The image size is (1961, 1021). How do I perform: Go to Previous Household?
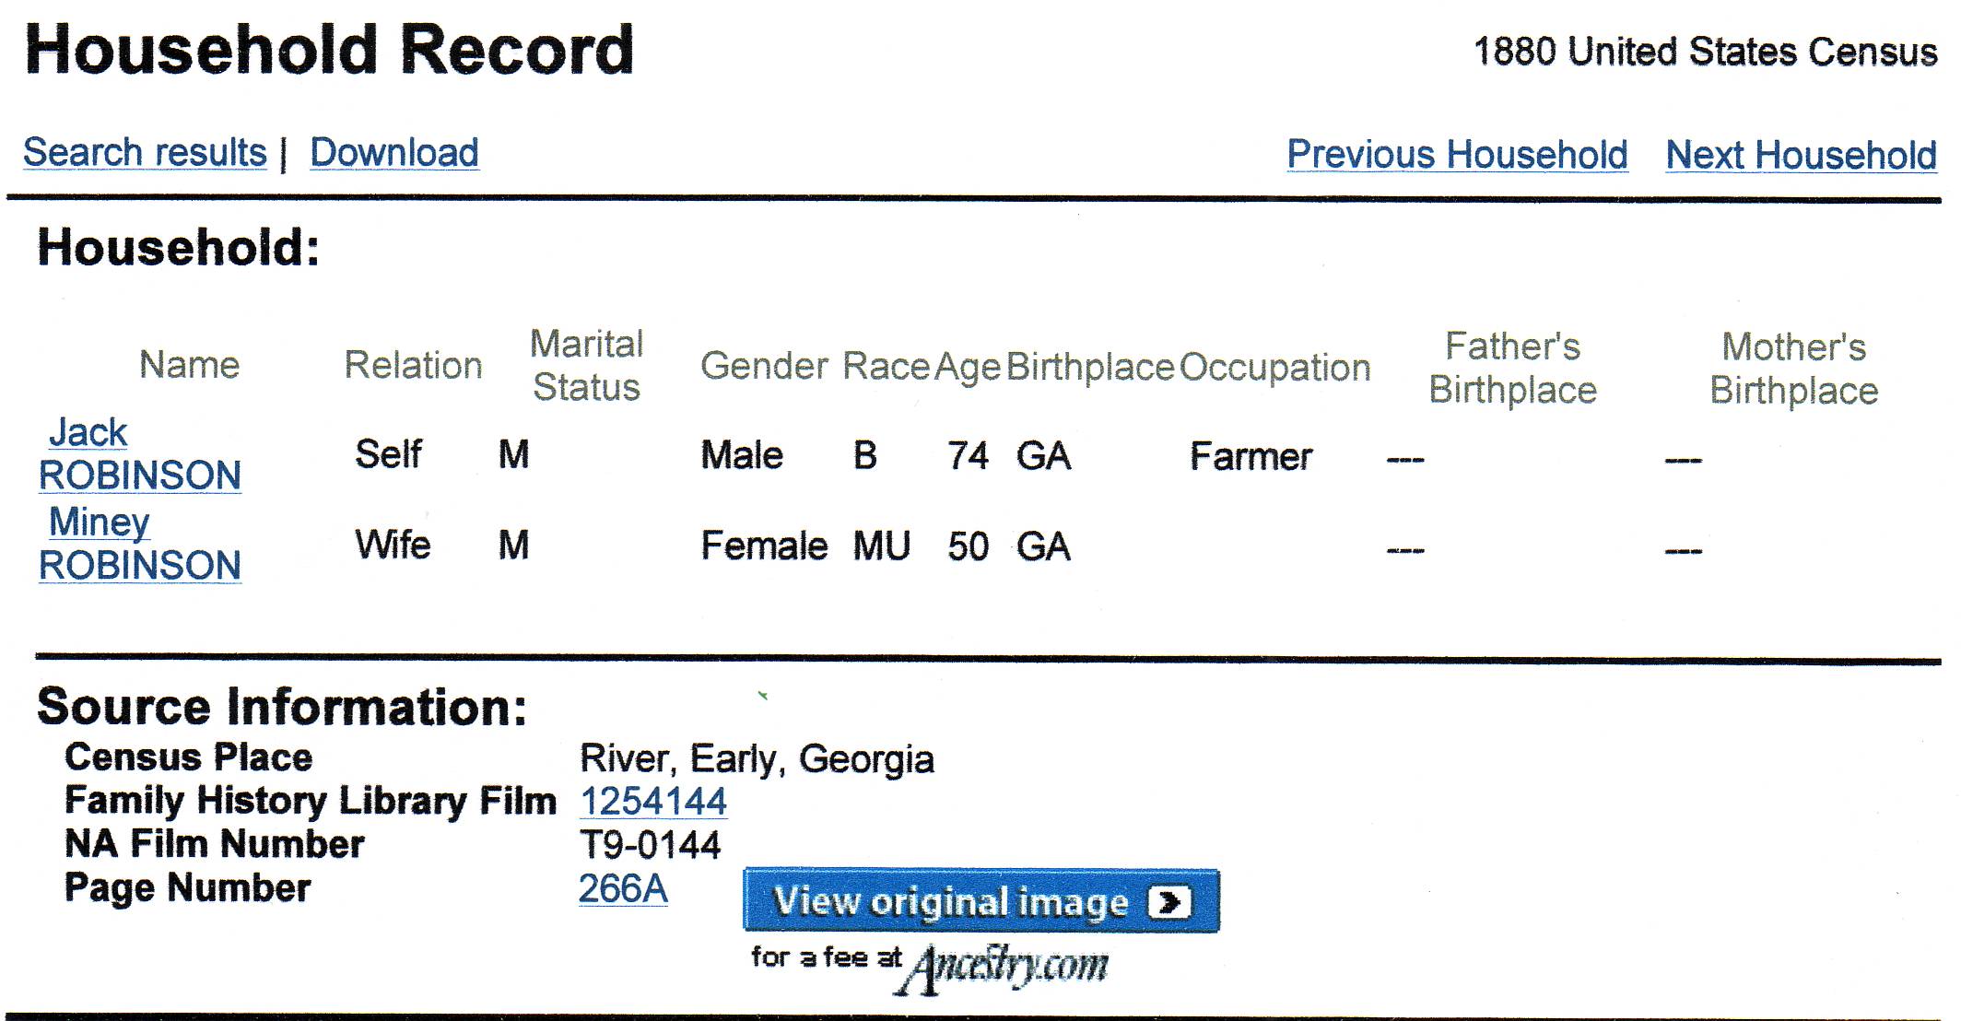tap(1457, 154)
